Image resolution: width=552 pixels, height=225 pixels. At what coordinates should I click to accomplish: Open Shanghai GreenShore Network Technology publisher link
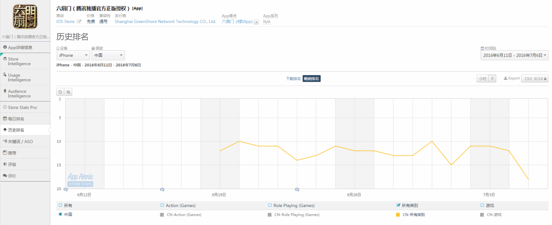(x=165, y=21)
